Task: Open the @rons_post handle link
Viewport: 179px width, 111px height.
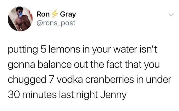Action: pos(56,23)
